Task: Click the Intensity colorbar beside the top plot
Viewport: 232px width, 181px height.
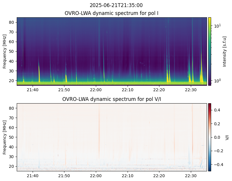Action: click(x=210, y=51)
